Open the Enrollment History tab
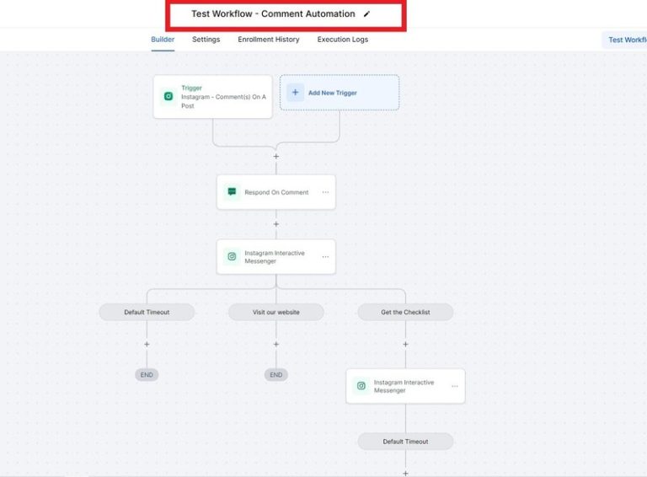The image size is (647, 477). pyautogui.click(x=268, y=40)
